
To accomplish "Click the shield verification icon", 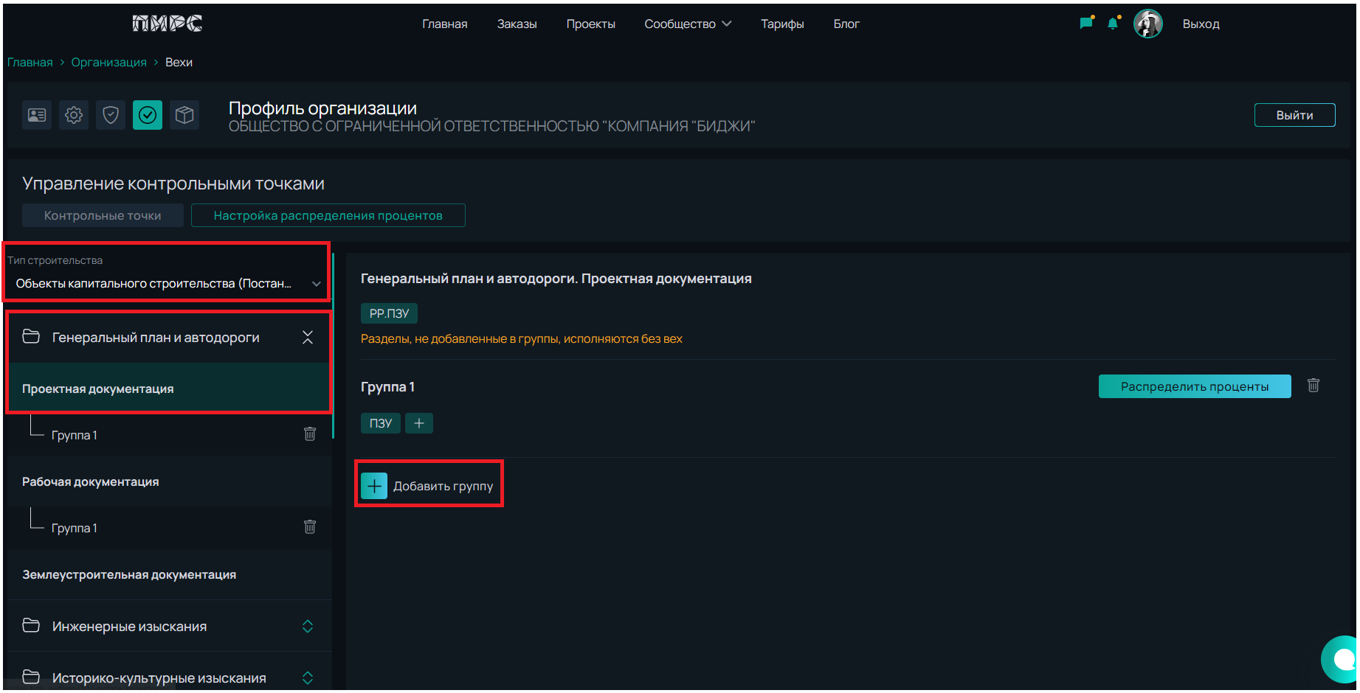I will tap(111, 115).
